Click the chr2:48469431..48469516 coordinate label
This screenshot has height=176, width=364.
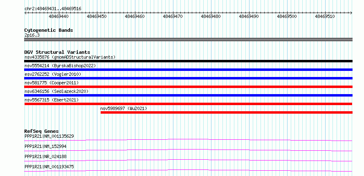click(53, 9)
